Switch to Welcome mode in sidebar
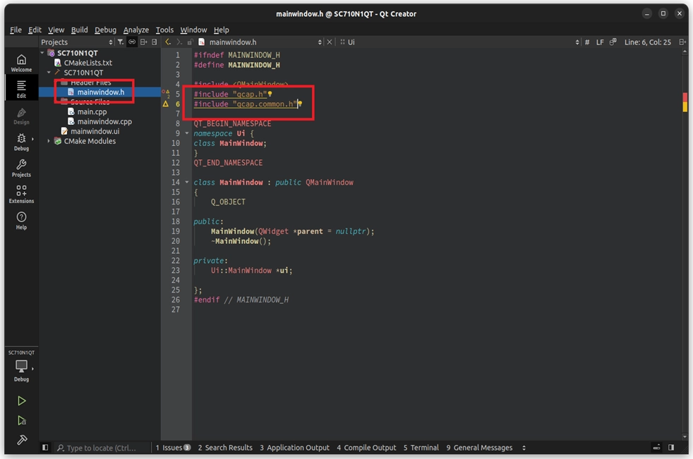 tap(21, 63)
